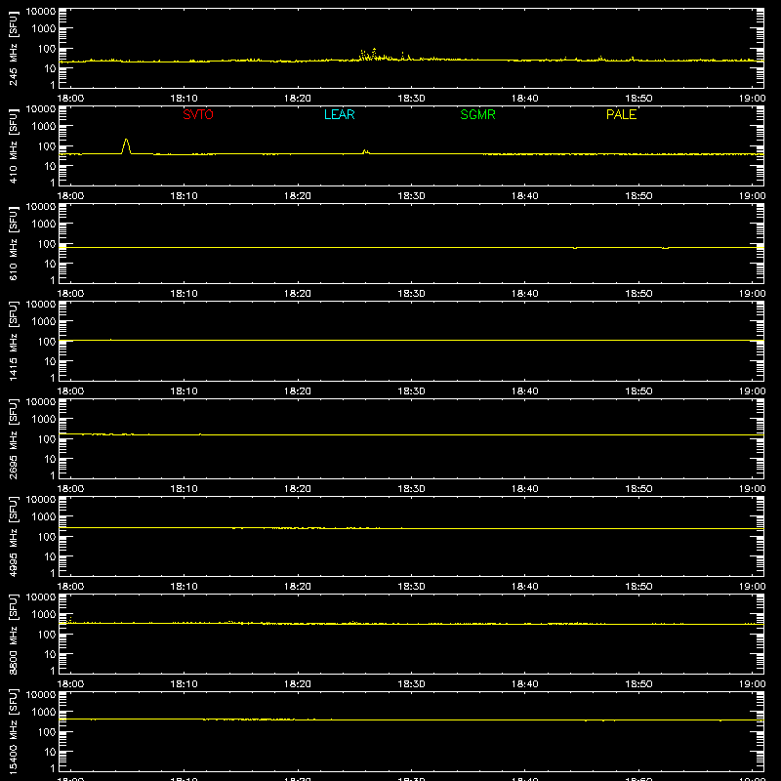Click the green SGMR station label
The image size is (781, 781).
[x=477, y=114]
